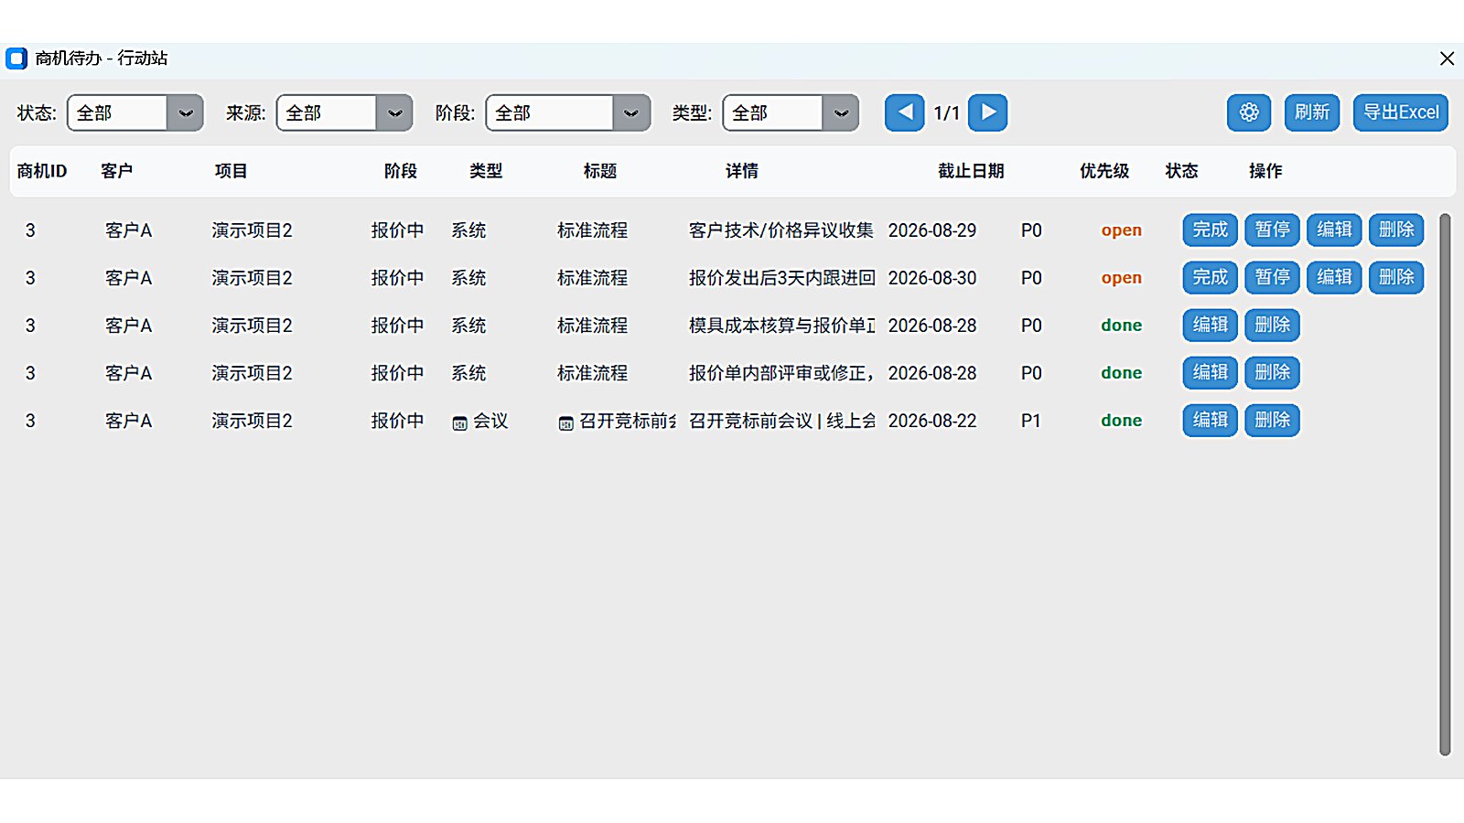
Task: Edit the 召开竞标前会议 row
Action: 1211,420
